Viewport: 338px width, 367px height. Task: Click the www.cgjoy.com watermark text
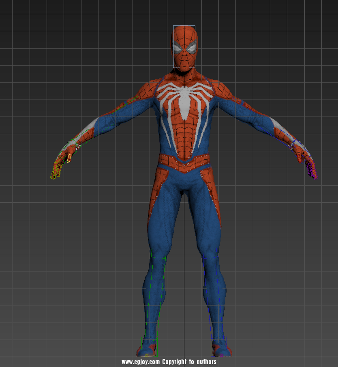169,362
